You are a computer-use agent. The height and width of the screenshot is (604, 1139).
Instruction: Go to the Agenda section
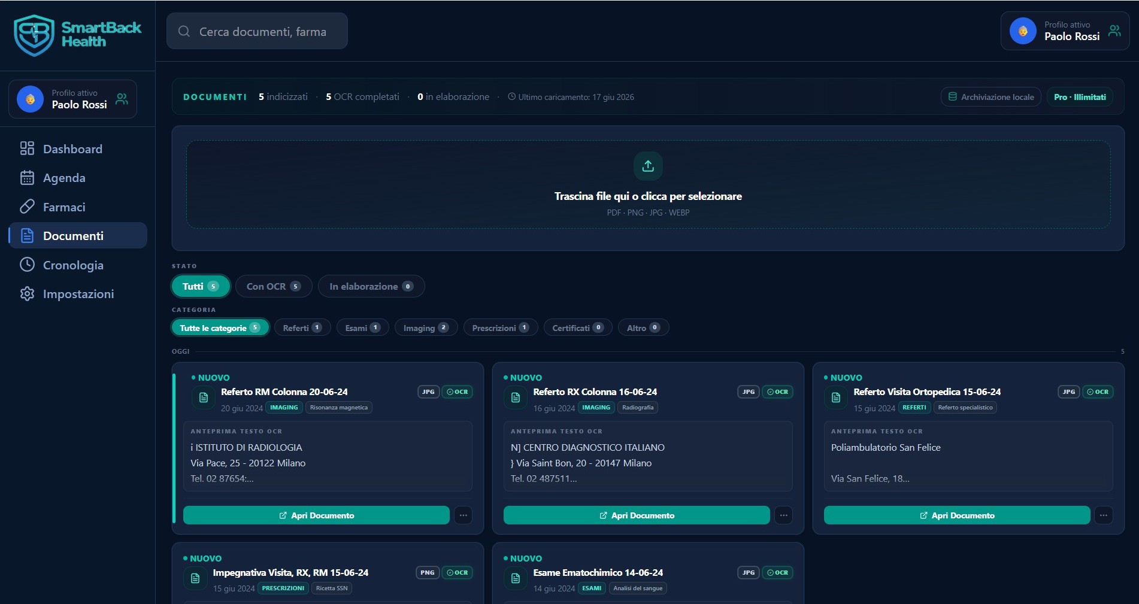78,177
